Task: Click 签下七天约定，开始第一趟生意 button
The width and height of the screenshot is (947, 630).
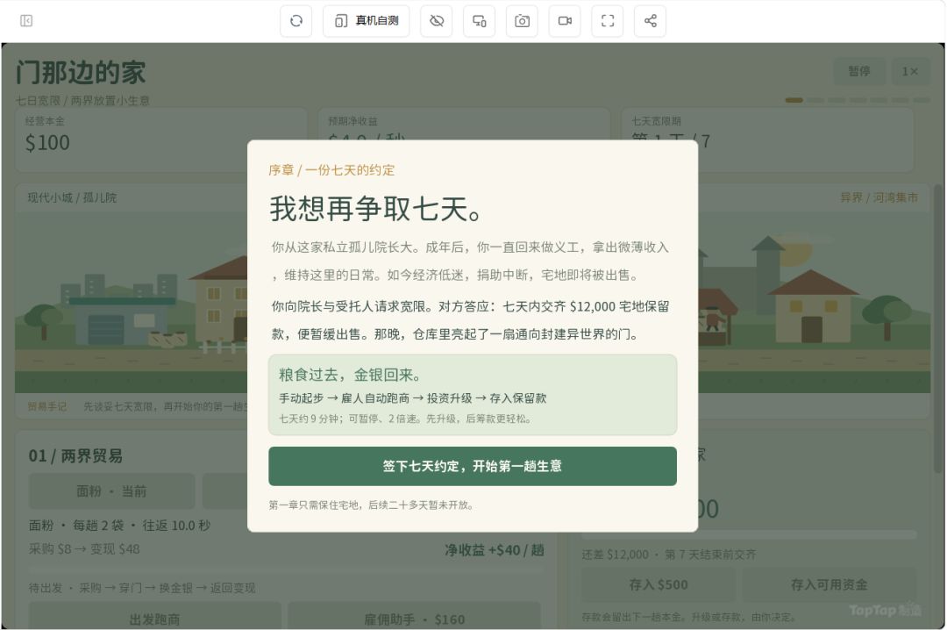Action: (x=473, y=466)
